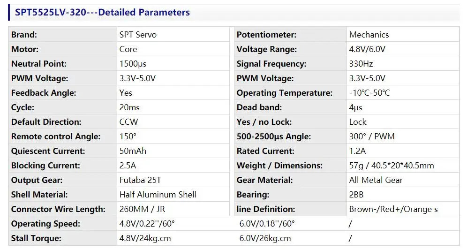Click the Stall Torque 6.0V/26kg.cm value
Screen dimensions: 467x250
click(x=265, y=238)
